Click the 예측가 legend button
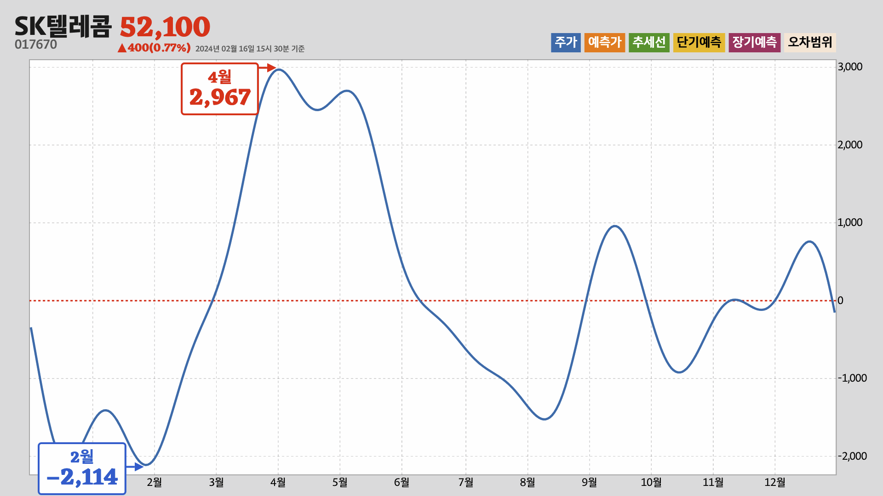The height and width of the screenshot is (496, 883). [605, 43]
